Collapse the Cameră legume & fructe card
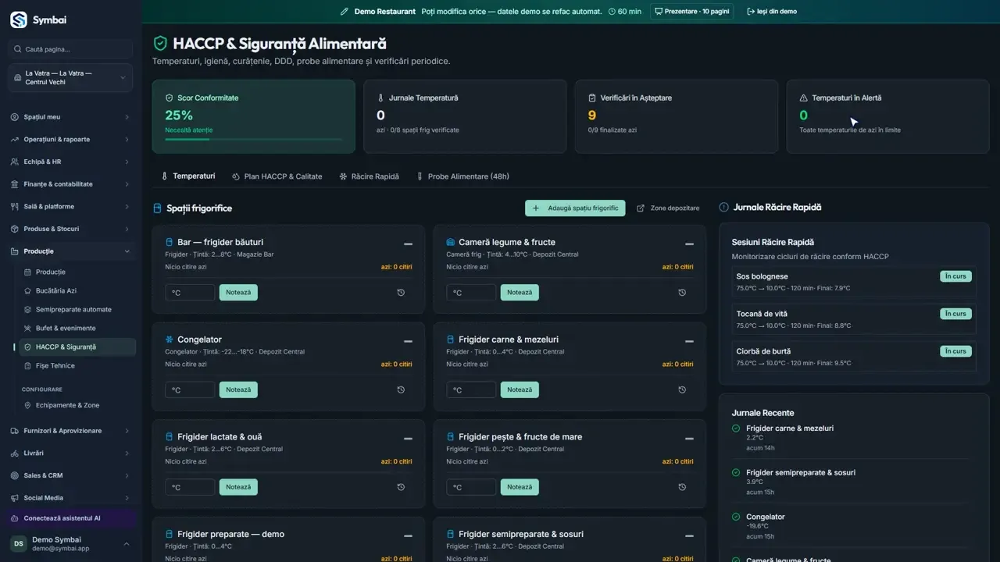1000x562 pixels. [x=689, y=244]
